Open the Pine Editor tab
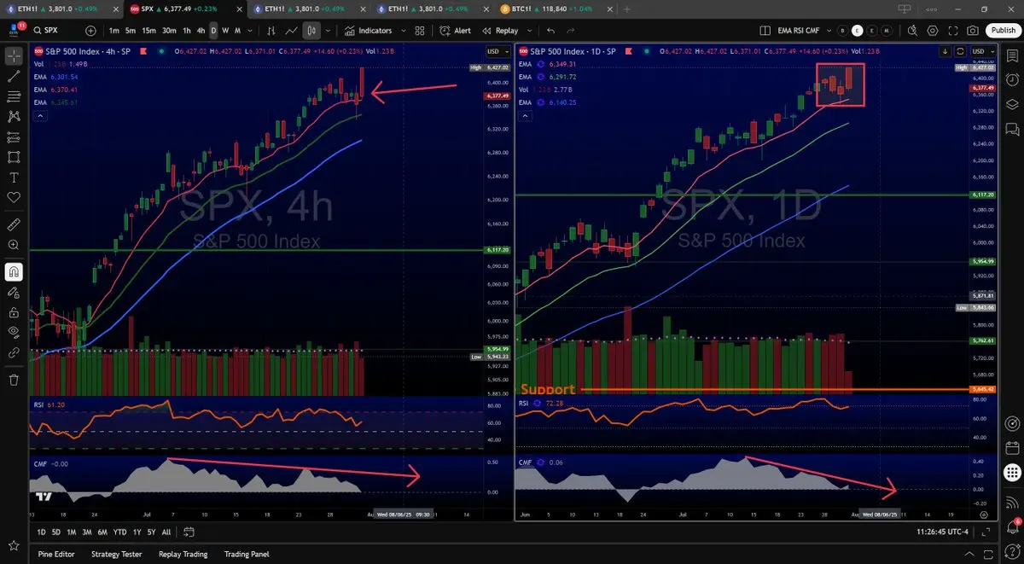Viewport: 1024px width, 564px height. tap(56, 554)
